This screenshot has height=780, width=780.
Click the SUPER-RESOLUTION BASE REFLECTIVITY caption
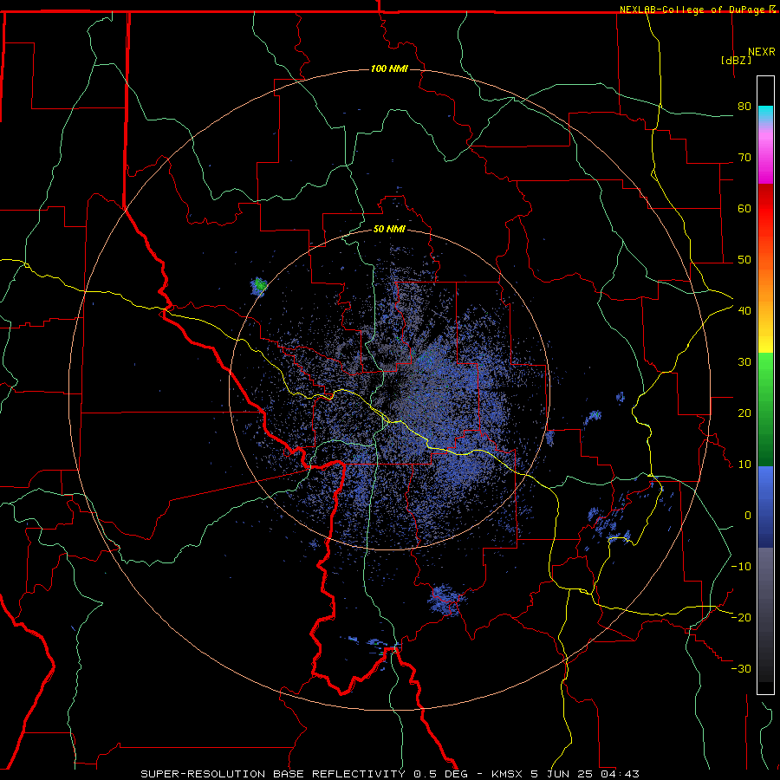[x=273, y=774]
